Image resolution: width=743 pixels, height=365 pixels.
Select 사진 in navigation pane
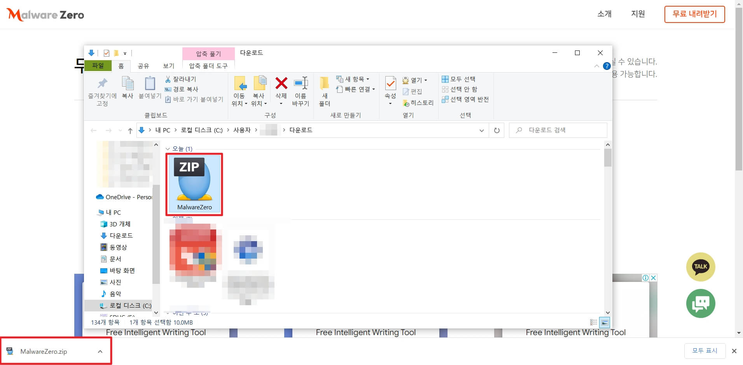111,282
